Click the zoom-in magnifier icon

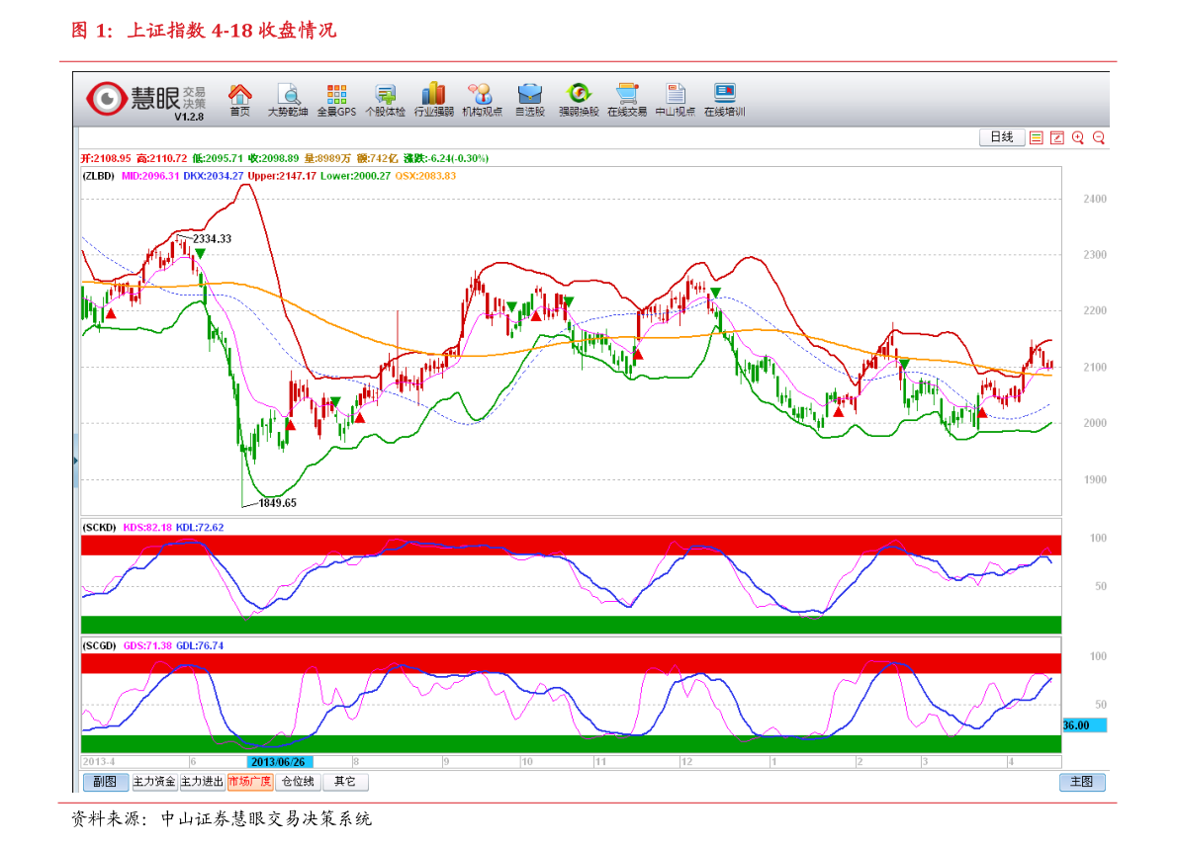pos(1078,138)
